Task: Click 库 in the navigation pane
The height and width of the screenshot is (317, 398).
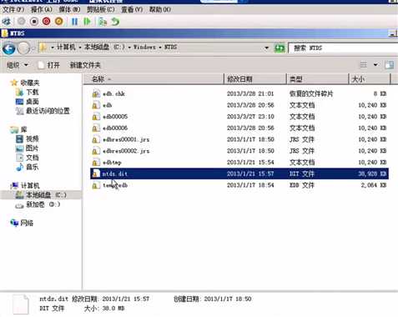Action: point(18,129)
